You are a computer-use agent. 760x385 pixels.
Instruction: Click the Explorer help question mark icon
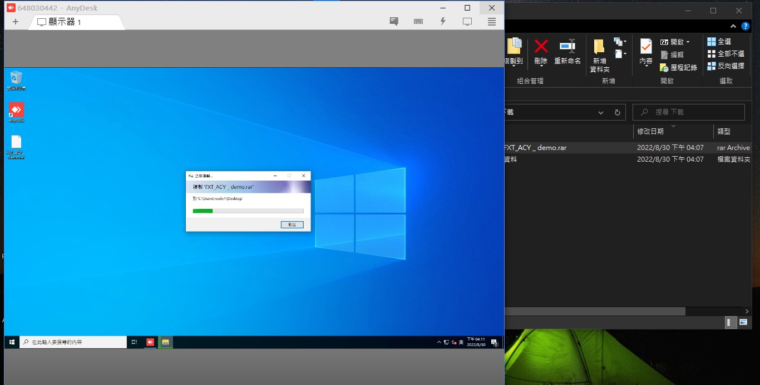[x=746, y=26]
